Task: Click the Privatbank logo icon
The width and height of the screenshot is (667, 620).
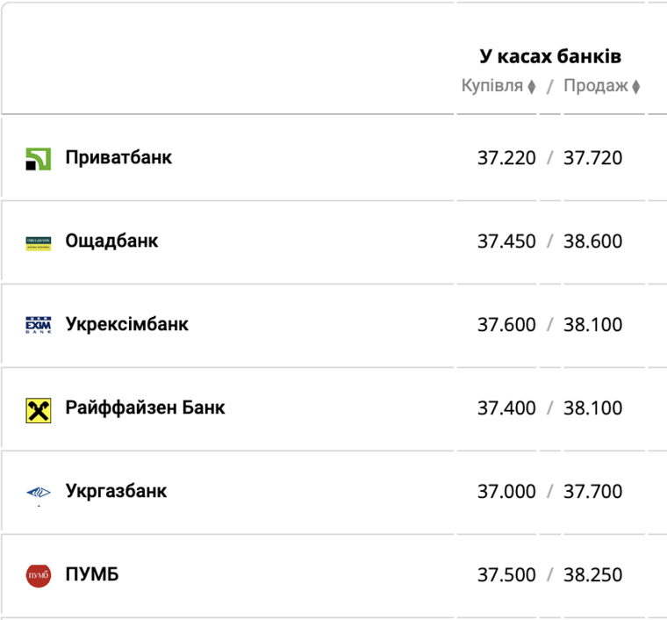Action: click(x=39, y=159)
